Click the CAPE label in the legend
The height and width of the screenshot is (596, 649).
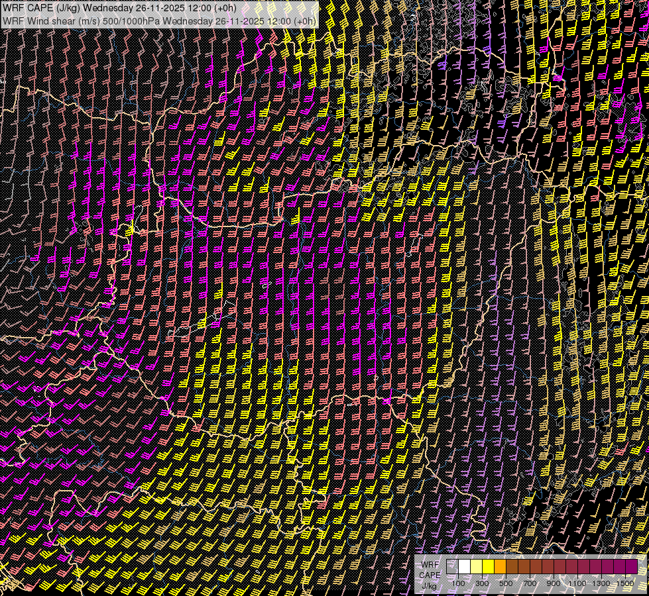pos(430,575)
